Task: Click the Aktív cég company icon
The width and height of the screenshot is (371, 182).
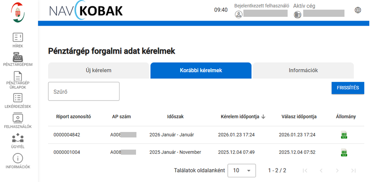Action: point(298,15)
